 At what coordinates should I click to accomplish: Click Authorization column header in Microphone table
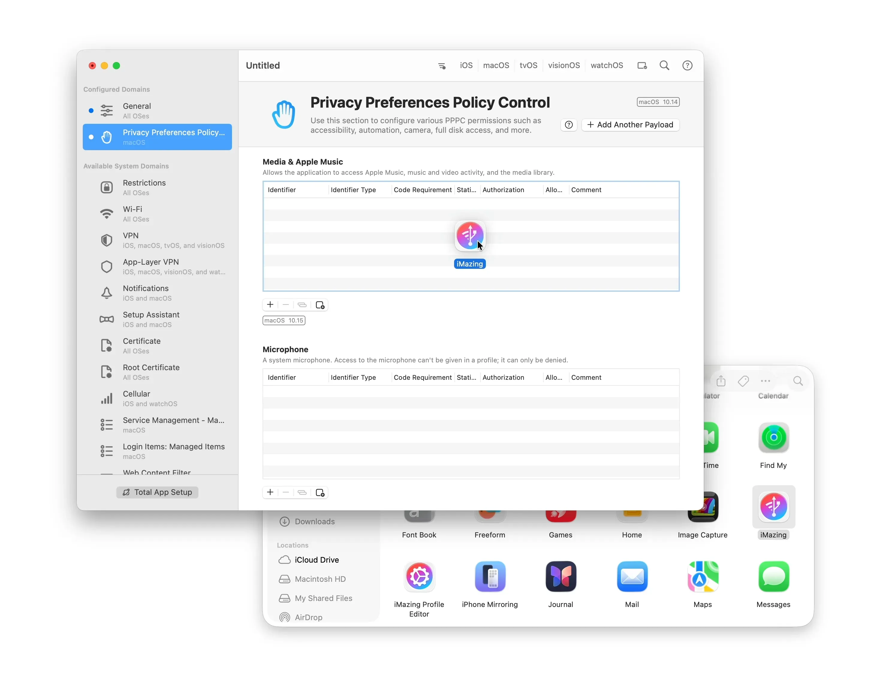click(503, 377)
